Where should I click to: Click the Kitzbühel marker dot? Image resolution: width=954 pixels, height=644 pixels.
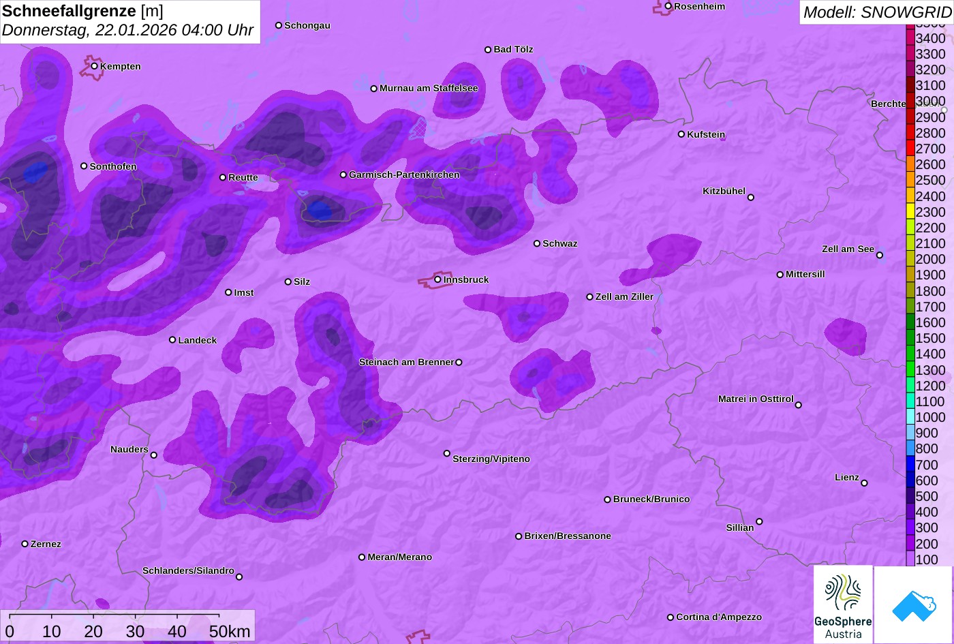tap(751, 198)
